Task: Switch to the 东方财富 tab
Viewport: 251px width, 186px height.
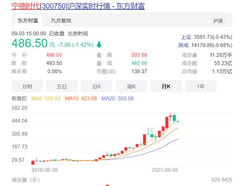Action: (27, 20)
